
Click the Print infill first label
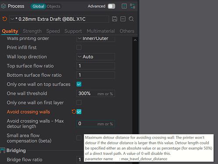tap(21, 48)
